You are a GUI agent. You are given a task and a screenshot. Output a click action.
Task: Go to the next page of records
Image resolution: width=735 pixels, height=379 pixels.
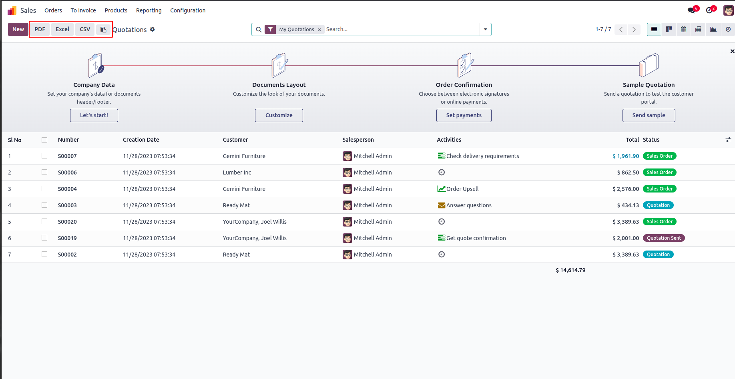[x=634, y=29]
